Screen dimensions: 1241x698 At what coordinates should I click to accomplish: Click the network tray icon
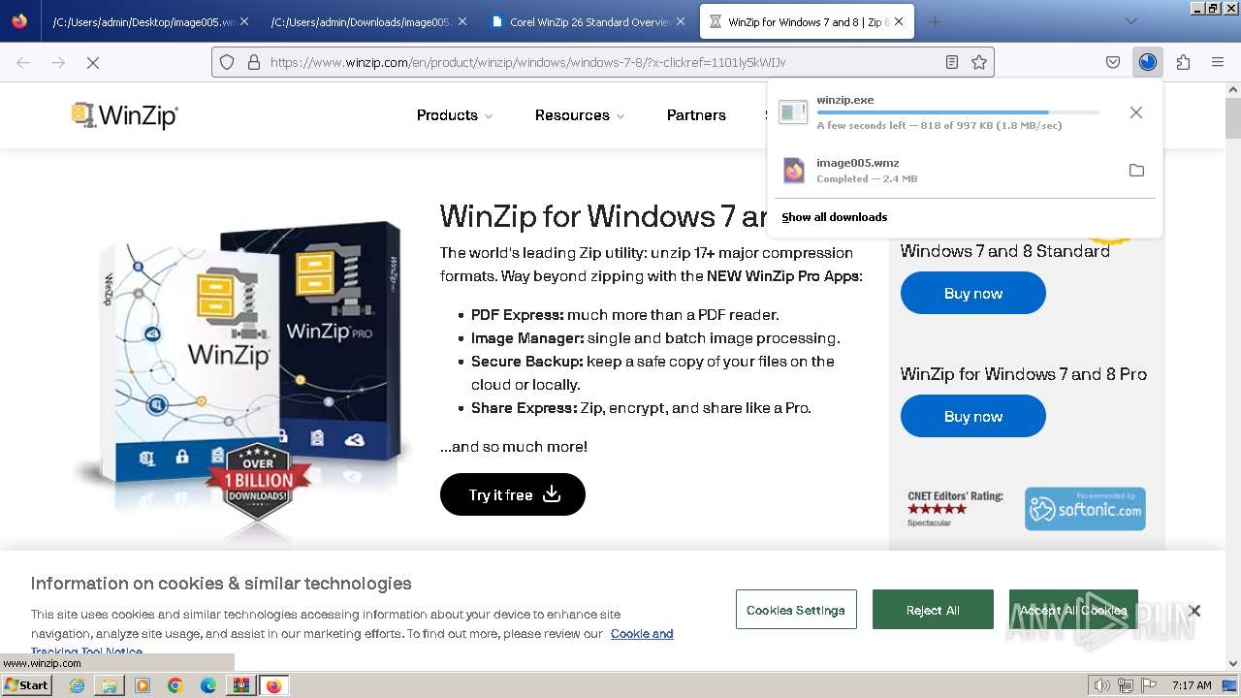(1126, 685)
